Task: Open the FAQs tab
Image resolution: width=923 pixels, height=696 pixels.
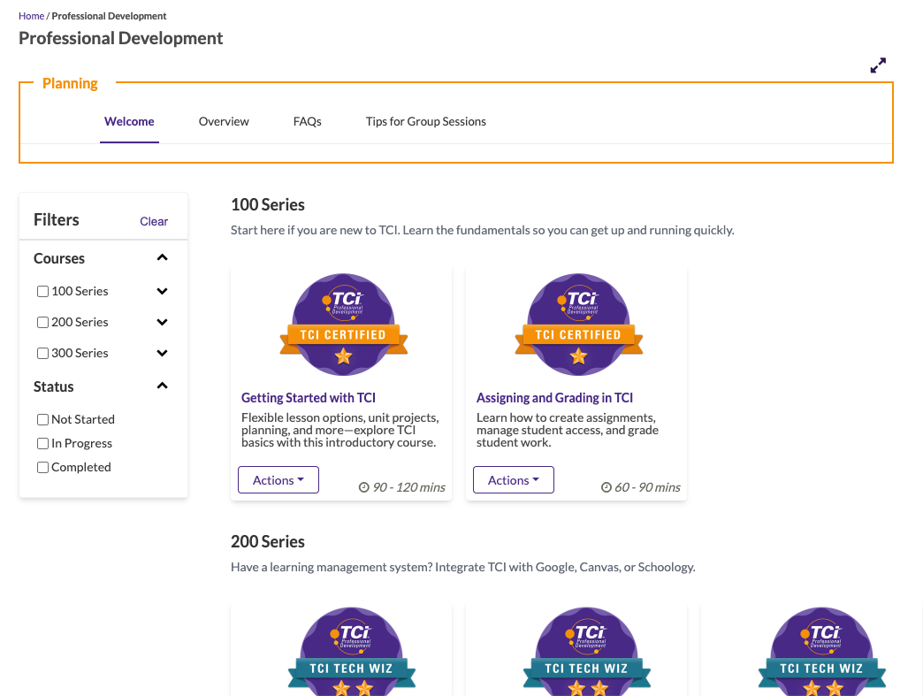Action: click(x=307, y=121)
